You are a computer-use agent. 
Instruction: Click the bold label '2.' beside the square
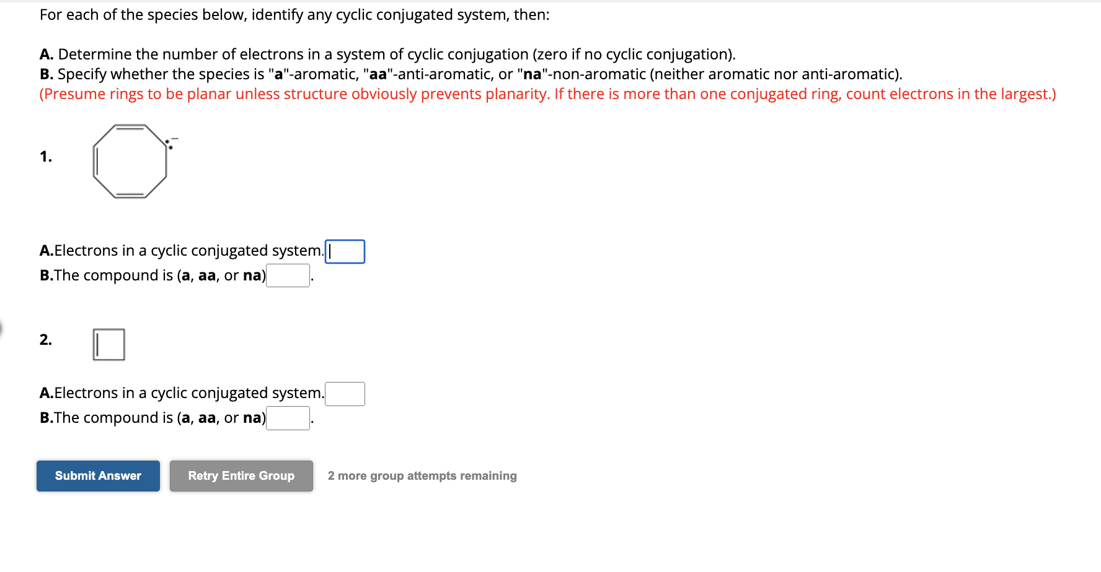(46, 340)
